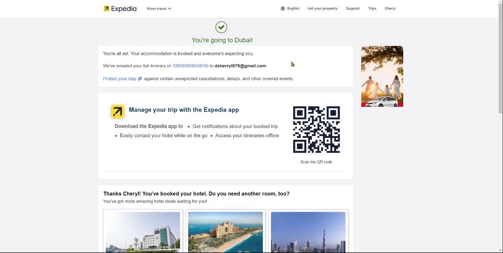The image size is (503, 253).
Task: Open the Support menu item
Action: (x=353, y=8)
